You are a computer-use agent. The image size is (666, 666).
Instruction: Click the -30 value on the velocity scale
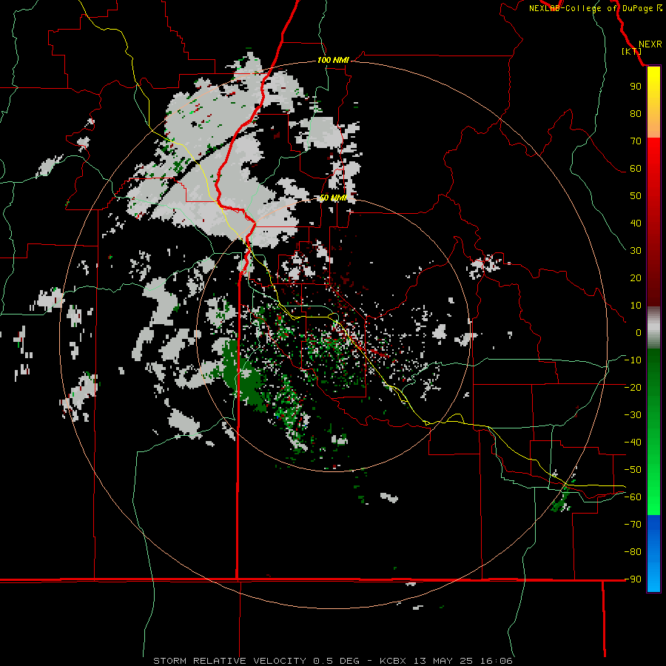(x=633, y=415)
